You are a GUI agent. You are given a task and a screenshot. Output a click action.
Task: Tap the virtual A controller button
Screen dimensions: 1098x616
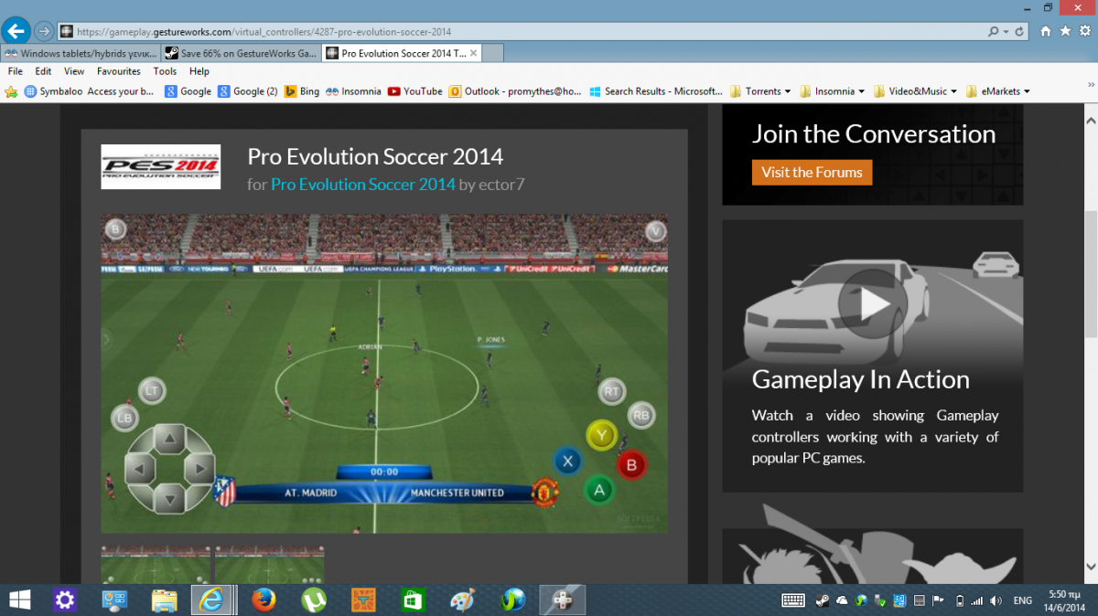(x=599, y=490)
